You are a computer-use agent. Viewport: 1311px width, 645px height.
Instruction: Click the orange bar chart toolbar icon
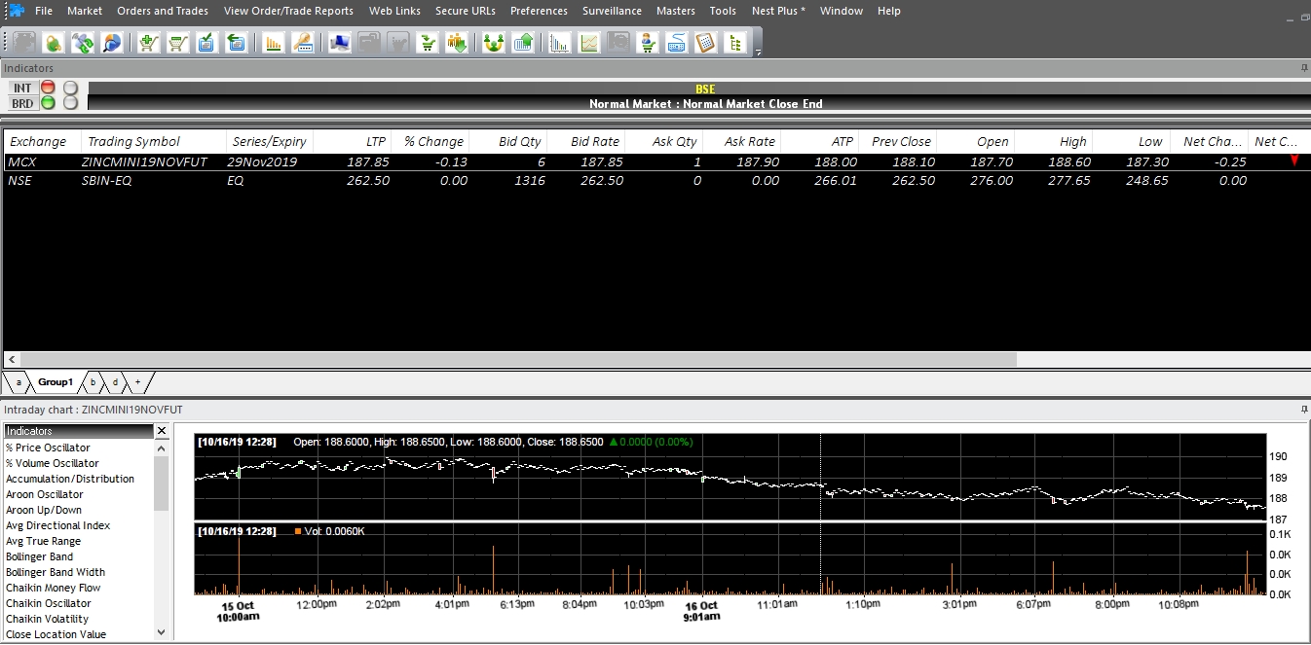pos(274,43)
